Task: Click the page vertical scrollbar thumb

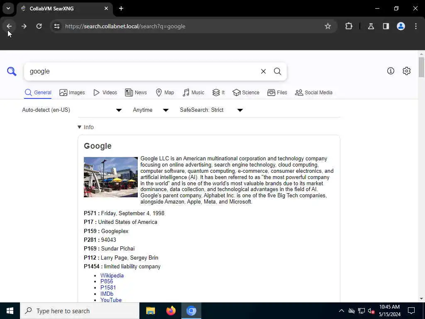Action: tap(421, 67)
